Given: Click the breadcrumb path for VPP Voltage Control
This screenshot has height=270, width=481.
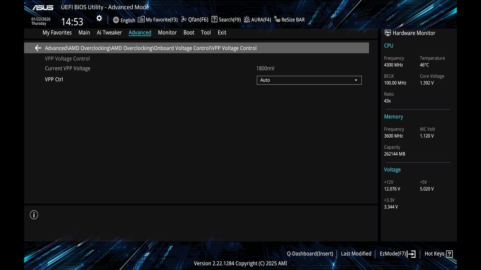Looking at the screenshot, I should pyautogui.click(x=234, y=48).
